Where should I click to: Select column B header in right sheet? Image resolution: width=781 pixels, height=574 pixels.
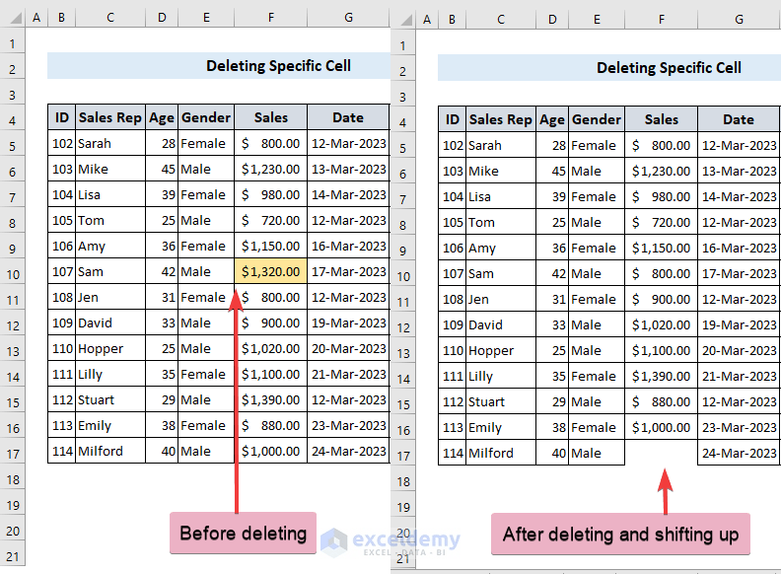(452, 20)
